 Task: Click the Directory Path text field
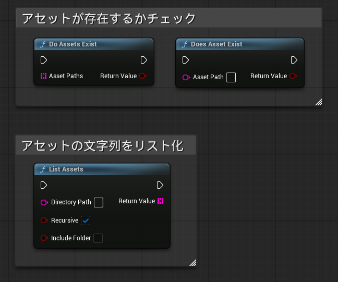[99, 202]
